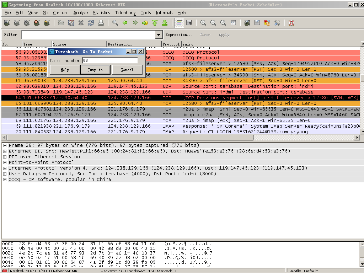
Task: Find a packet magnifier icon
Action: [x=115, y=23]
